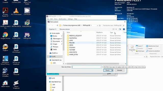Open Moodle EMICA shortcut
Image resolution: width=163 pixels, height=91 pixels.
click(16, 24)
